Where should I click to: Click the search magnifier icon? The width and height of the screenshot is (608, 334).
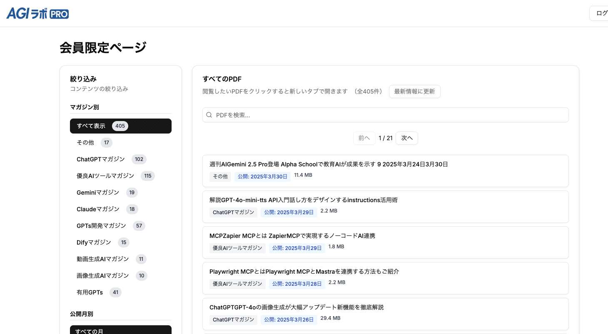click(209, 115)
